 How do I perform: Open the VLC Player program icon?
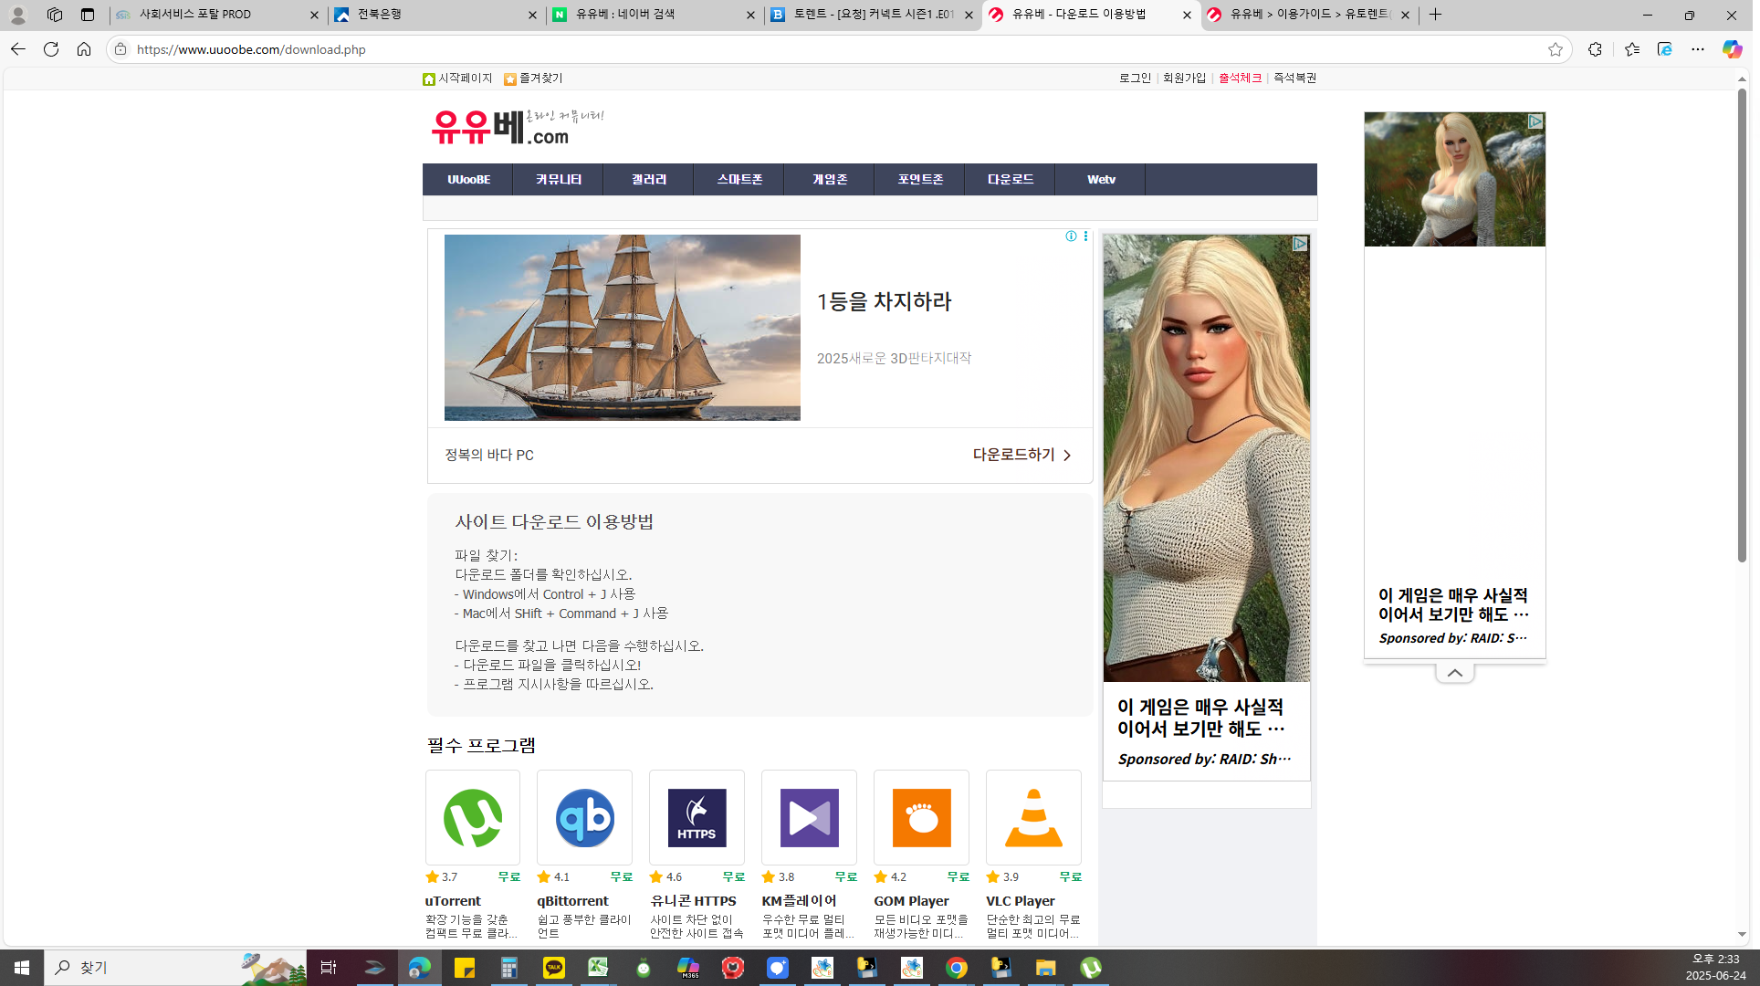tap(1033, 817)
